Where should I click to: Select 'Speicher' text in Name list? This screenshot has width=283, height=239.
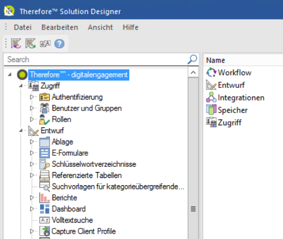point(233,110)
